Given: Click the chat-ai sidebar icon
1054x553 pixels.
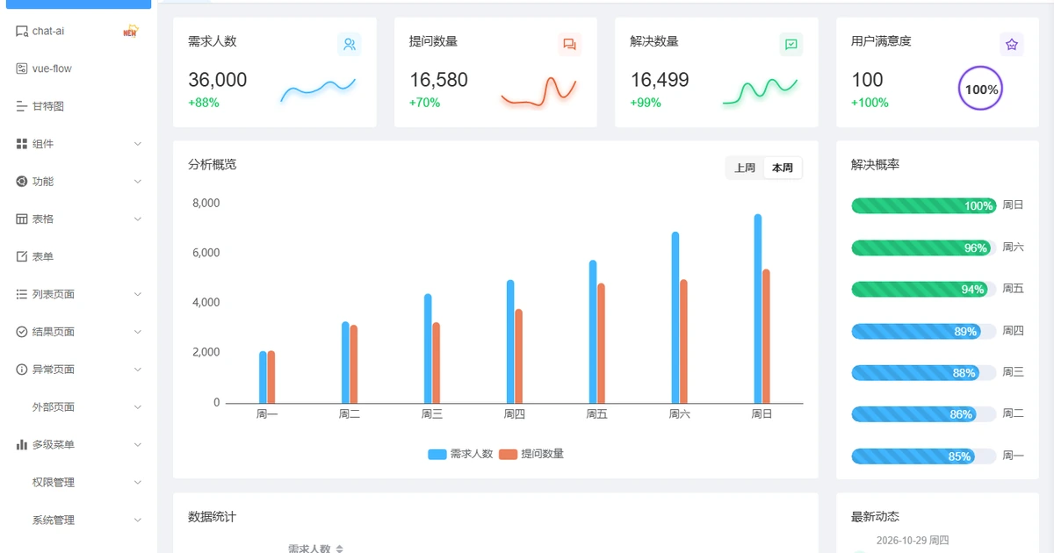Looking at the screenshot, I should [22, 31].
